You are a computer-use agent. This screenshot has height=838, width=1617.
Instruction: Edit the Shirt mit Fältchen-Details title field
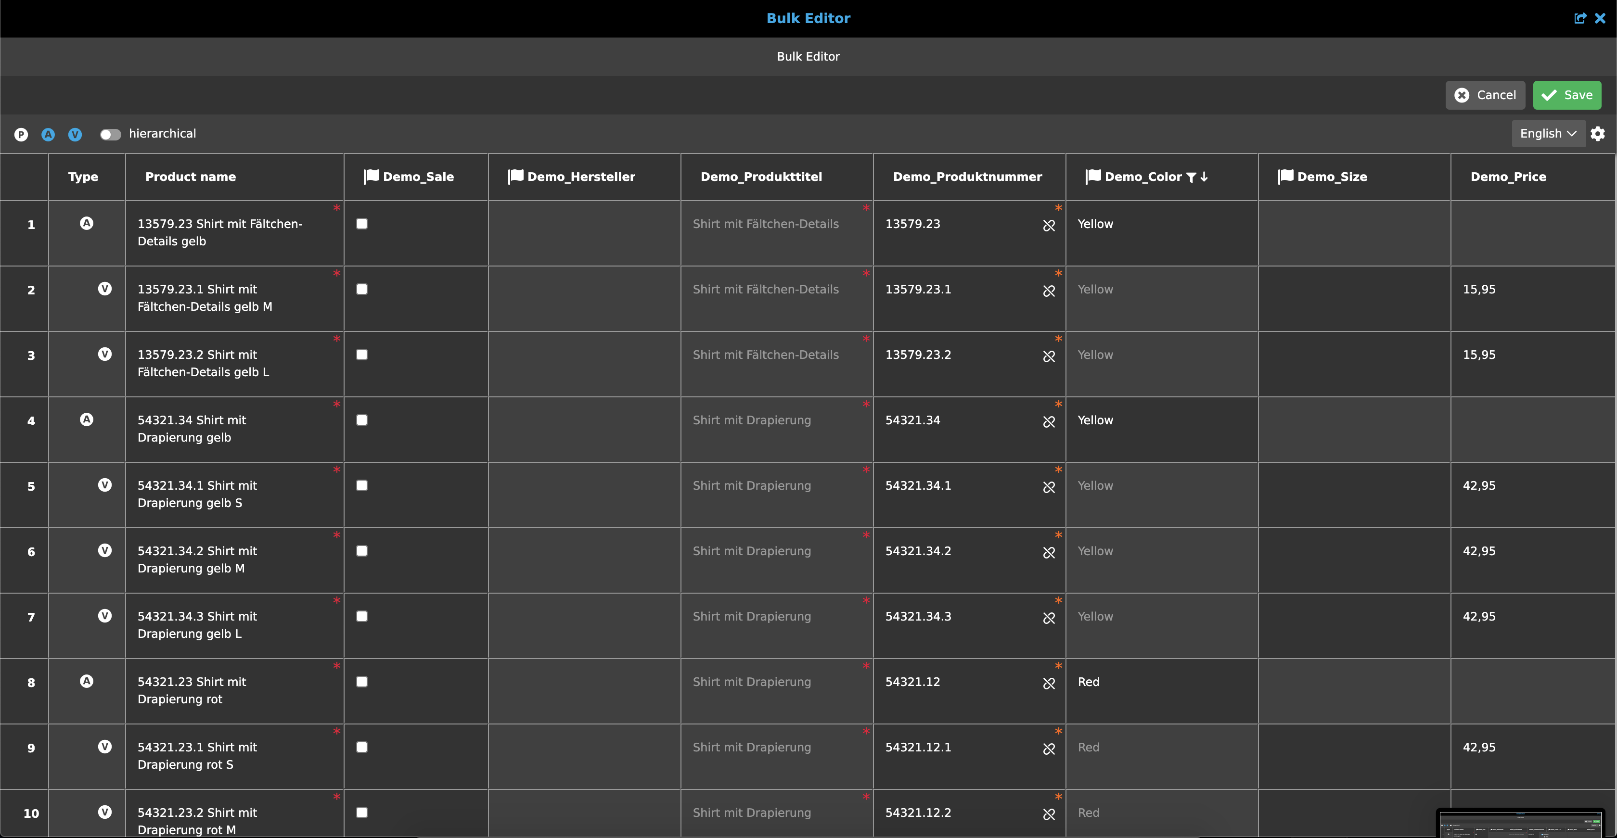(x=765, y=223)
